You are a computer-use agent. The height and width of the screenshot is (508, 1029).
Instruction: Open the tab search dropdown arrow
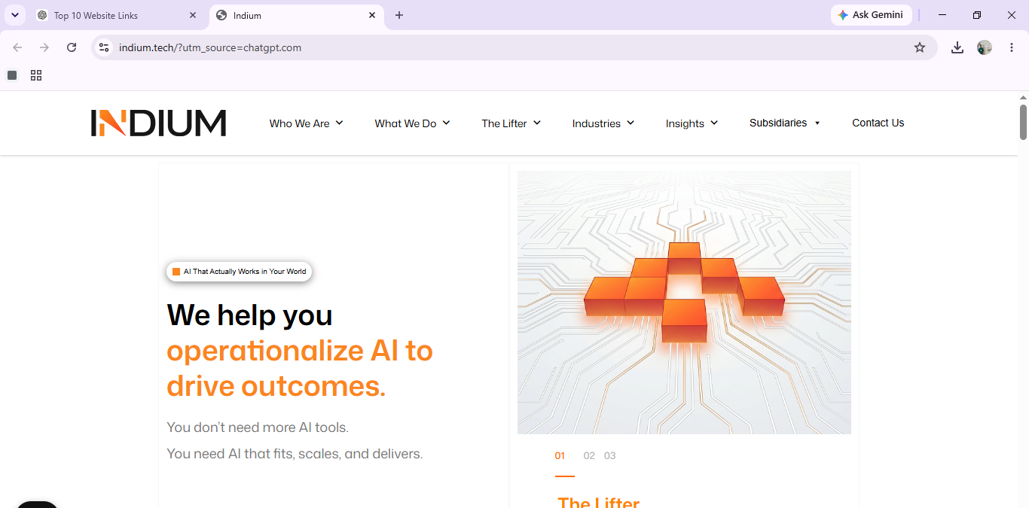click(14, 15)
